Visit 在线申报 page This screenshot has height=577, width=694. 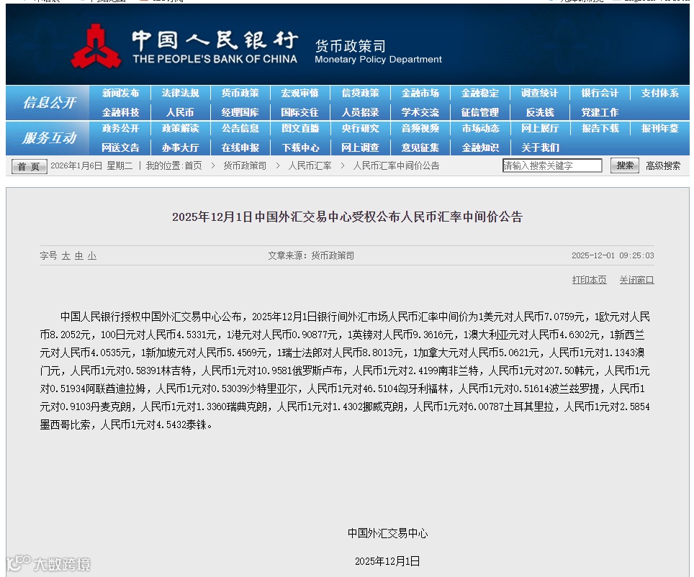click(240, 147)
